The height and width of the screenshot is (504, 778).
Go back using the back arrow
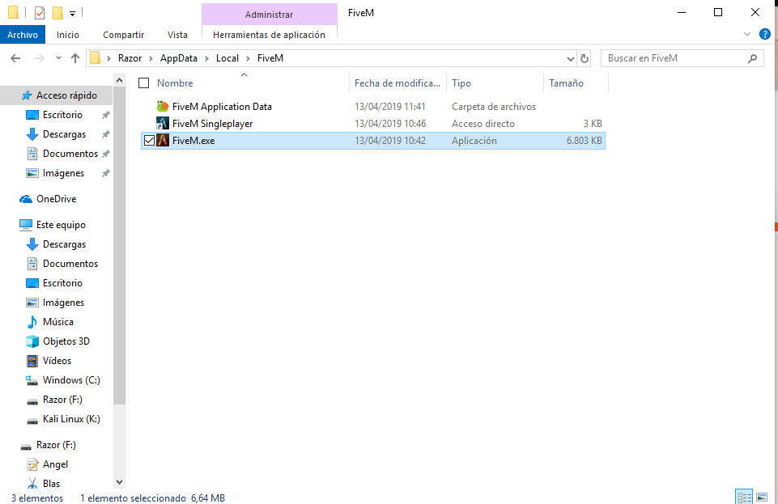pos(15,58)
